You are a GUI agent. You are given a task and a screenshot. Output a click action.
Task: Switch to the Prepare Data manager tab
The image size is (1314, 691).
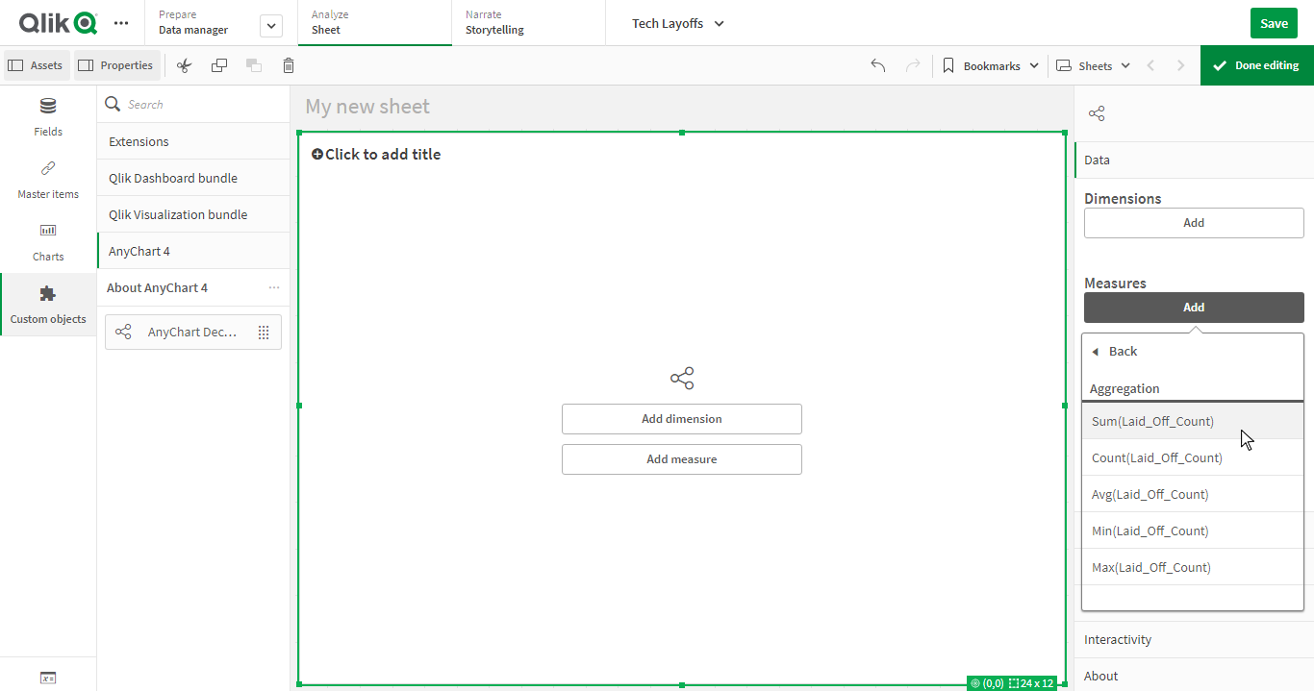pyautogui.click(x=192, y=22)
